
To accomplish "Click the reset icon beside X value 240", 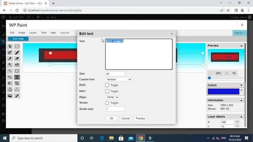I will 237,122.
